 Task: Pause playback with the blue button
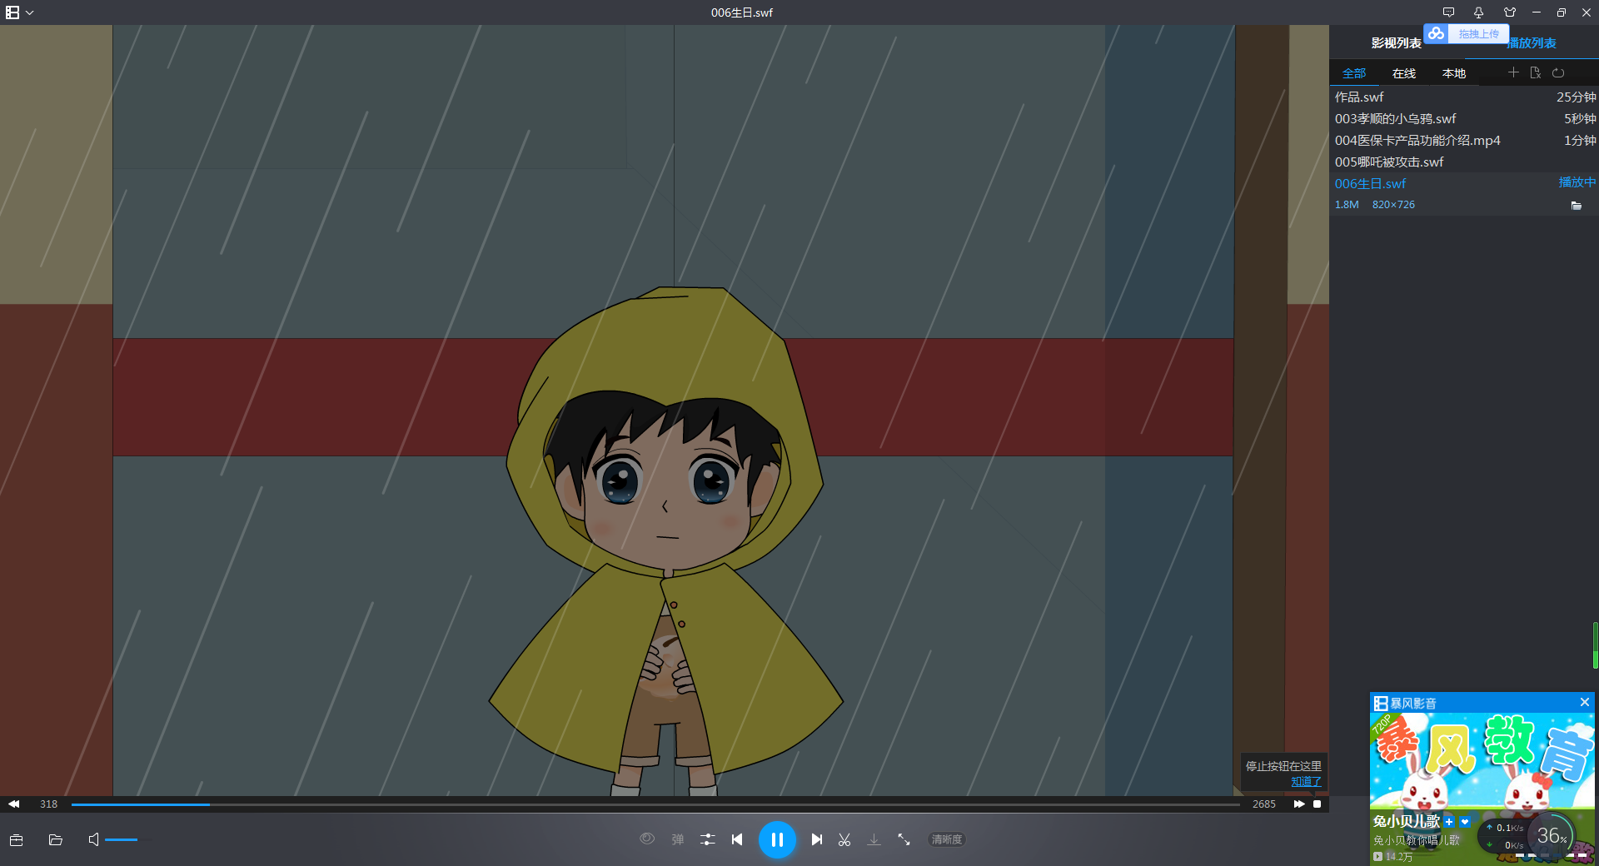coord(777,839)
